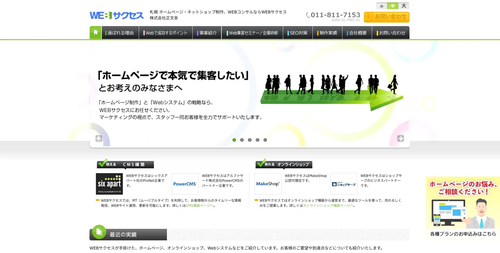Open the SEO対策 menu item
The image size is (500, 253).
[x=298, y=33]
